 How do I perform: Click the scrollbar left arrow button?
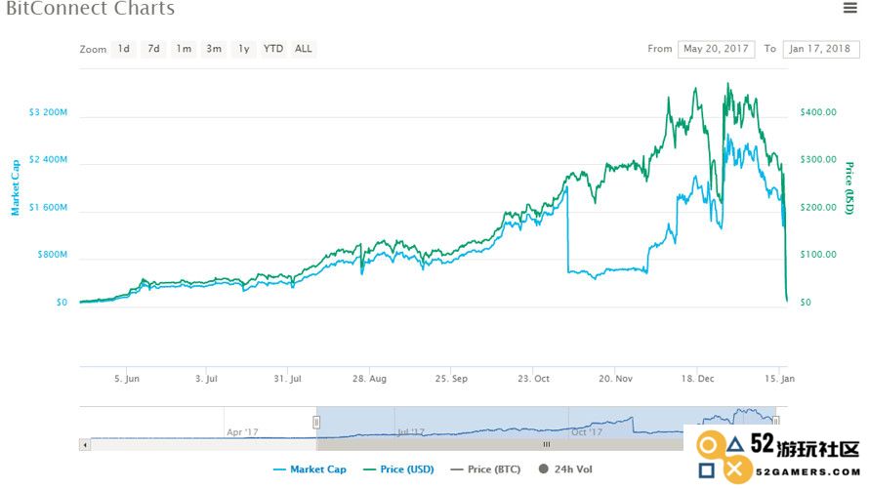85,445
